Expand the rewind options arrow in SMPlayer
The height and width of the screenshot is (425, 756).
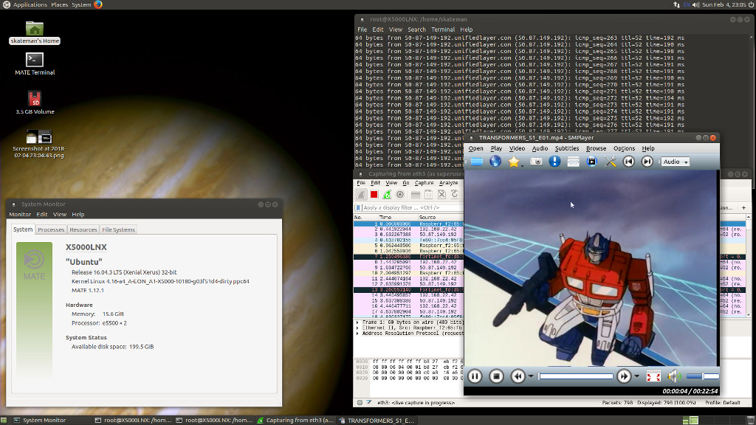tap(531, 376)
